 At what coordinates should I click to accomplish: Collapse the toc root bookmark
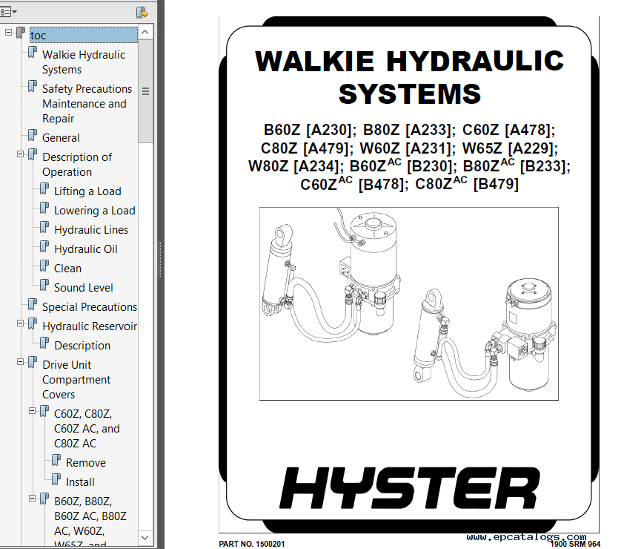point(8,32)
